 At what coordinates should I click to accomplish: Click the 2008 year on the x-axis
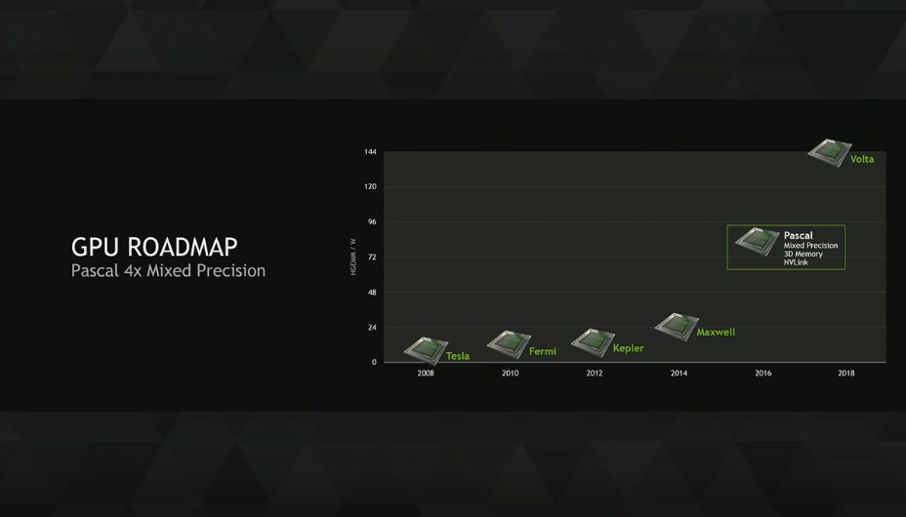[426, 374]
